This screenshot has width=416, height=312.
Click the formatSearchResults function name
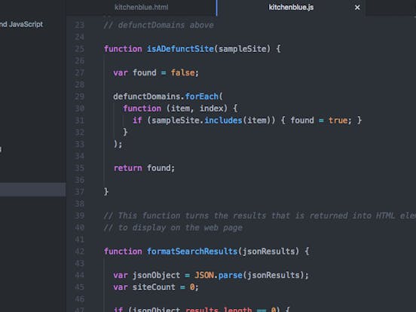(192, 251)
